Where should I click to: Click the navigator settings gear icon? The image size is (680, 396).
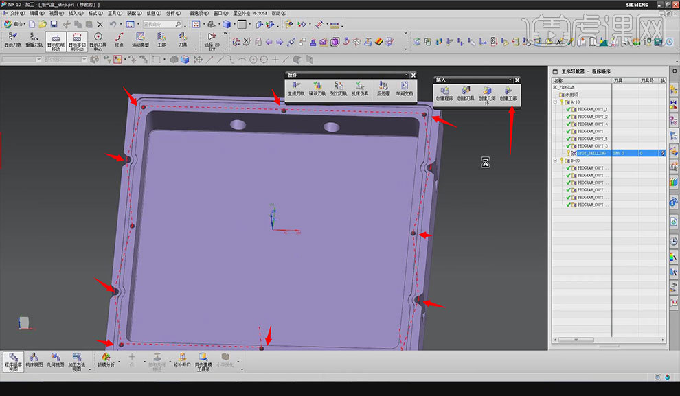click(x=675, y=71)
